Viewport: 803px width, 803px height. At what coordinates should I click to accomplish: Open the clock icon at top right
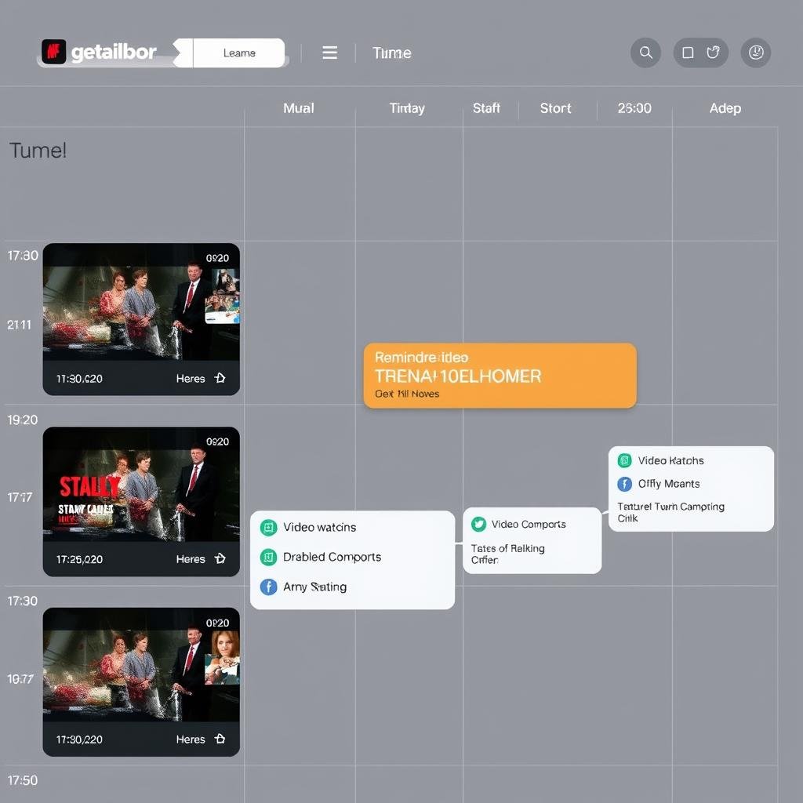pyautogui.click(x=756, y=53)
